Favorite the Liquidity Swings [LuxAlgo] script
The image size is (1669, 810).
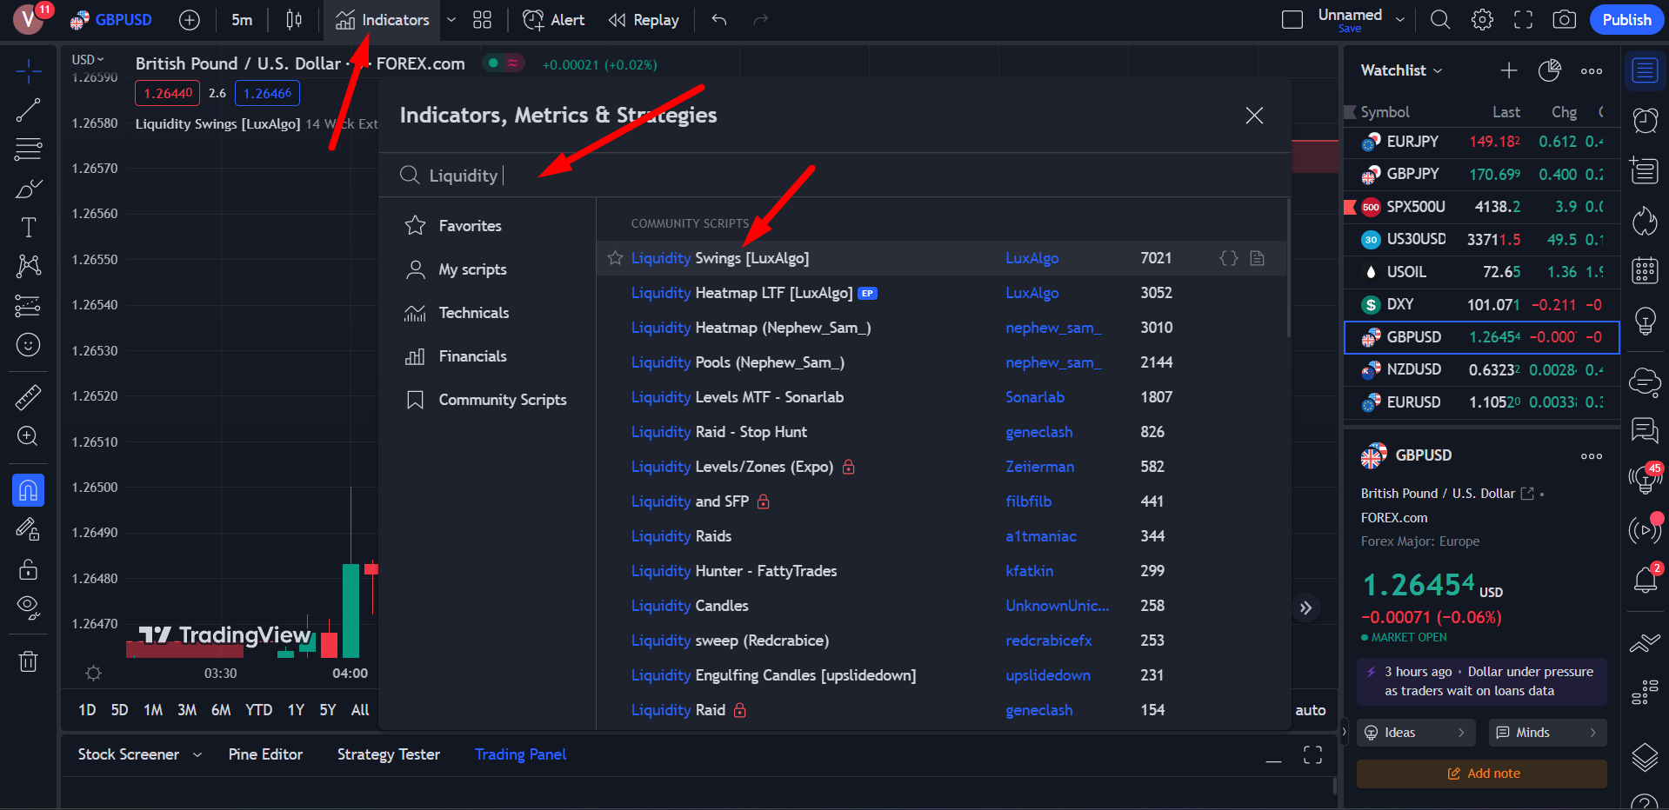pos(616,258)
